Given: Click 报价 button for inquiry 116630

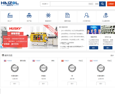Looking at the screenshot, I should [x=15, y=84].
